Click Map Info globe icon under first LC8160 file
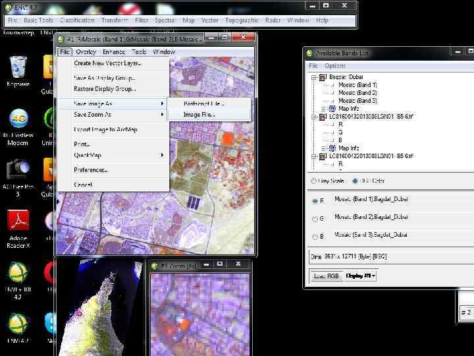The height and width of the screenshot is (356, 474). 332,148
